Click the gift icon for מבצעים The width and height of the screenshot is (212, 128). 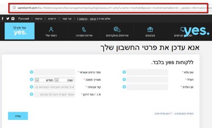150,29
